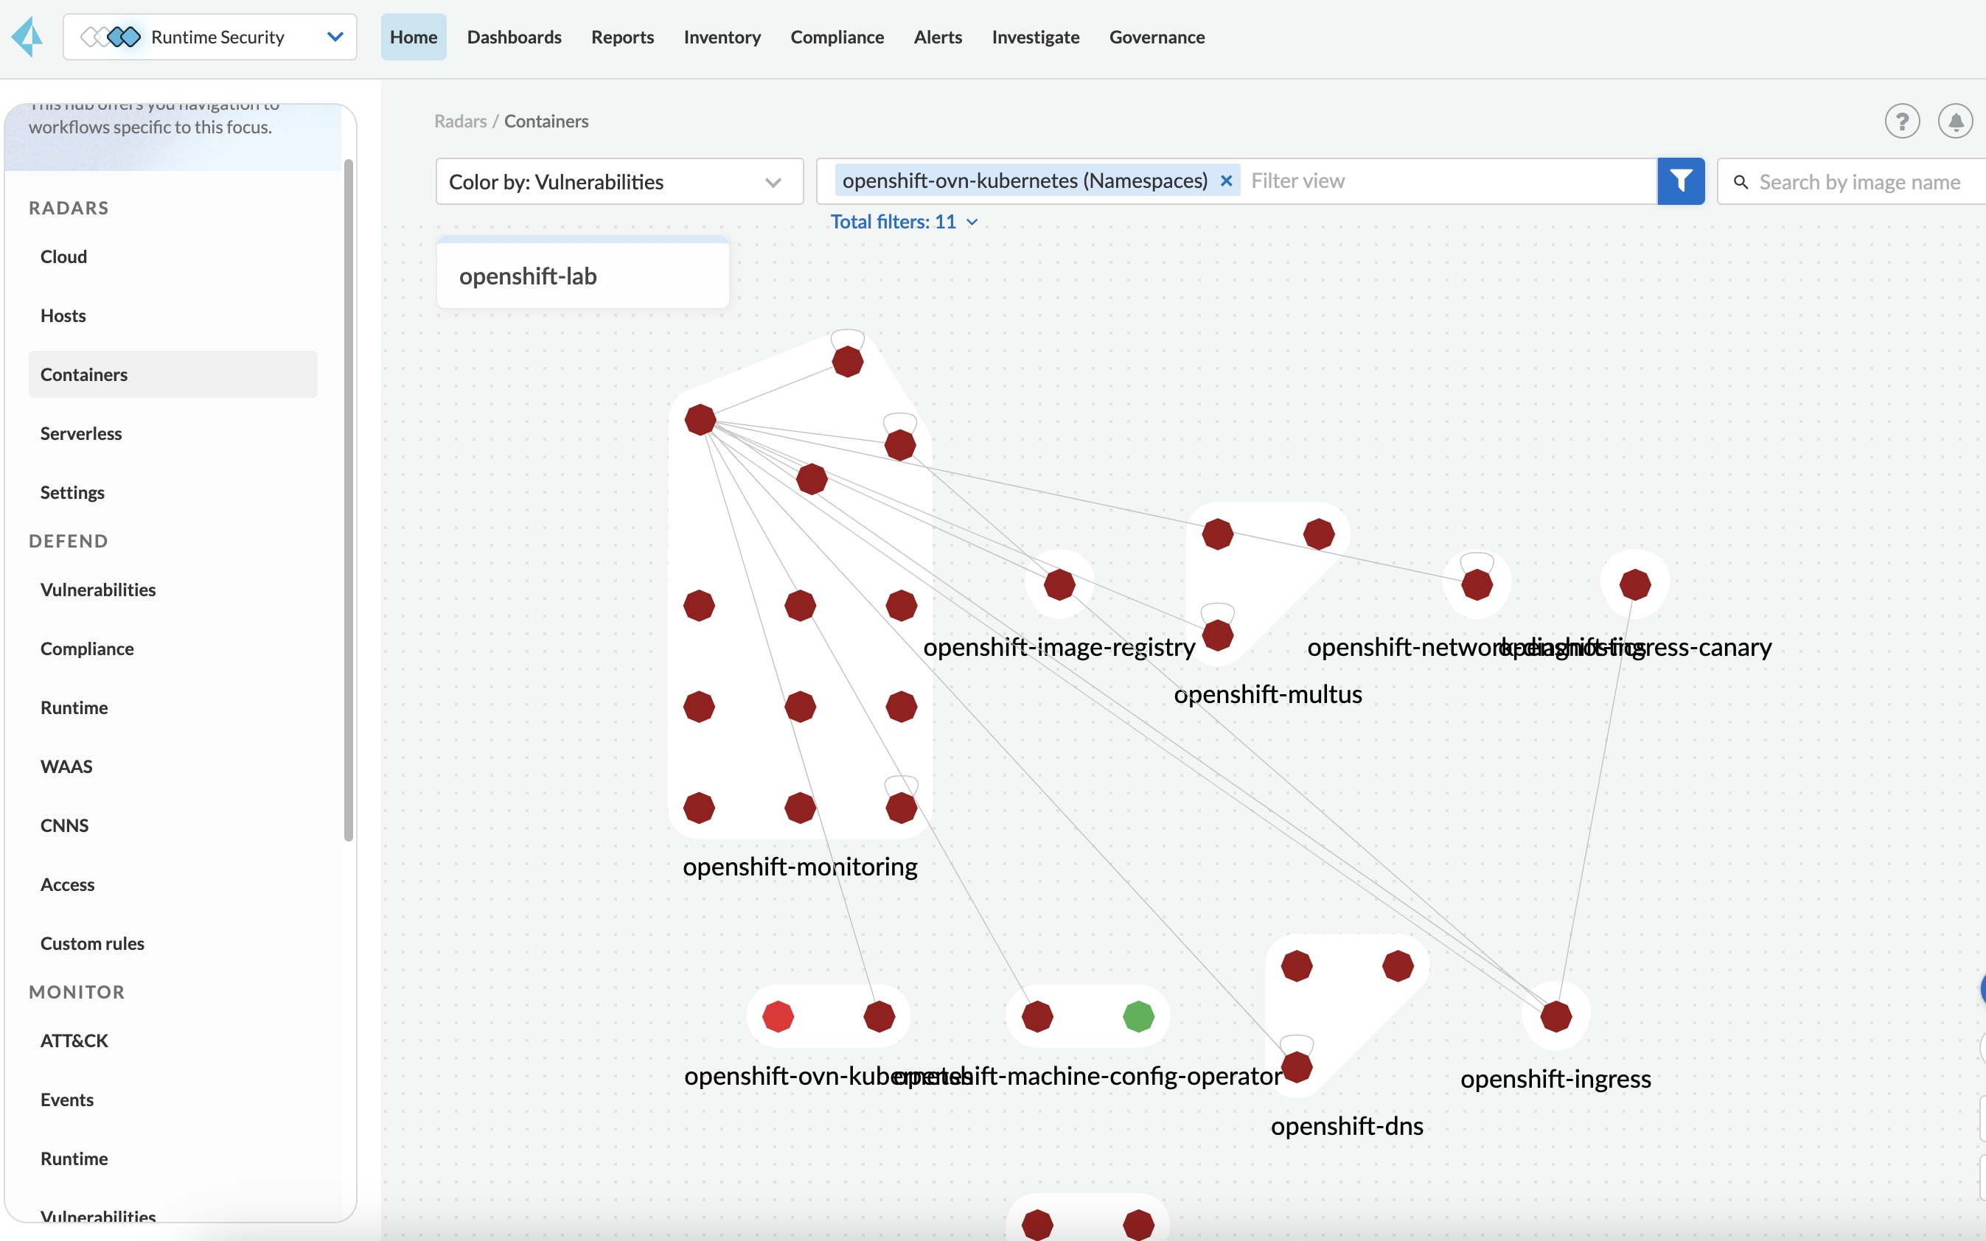Click the Radars breadcrumb link

(x=460, y=121)
